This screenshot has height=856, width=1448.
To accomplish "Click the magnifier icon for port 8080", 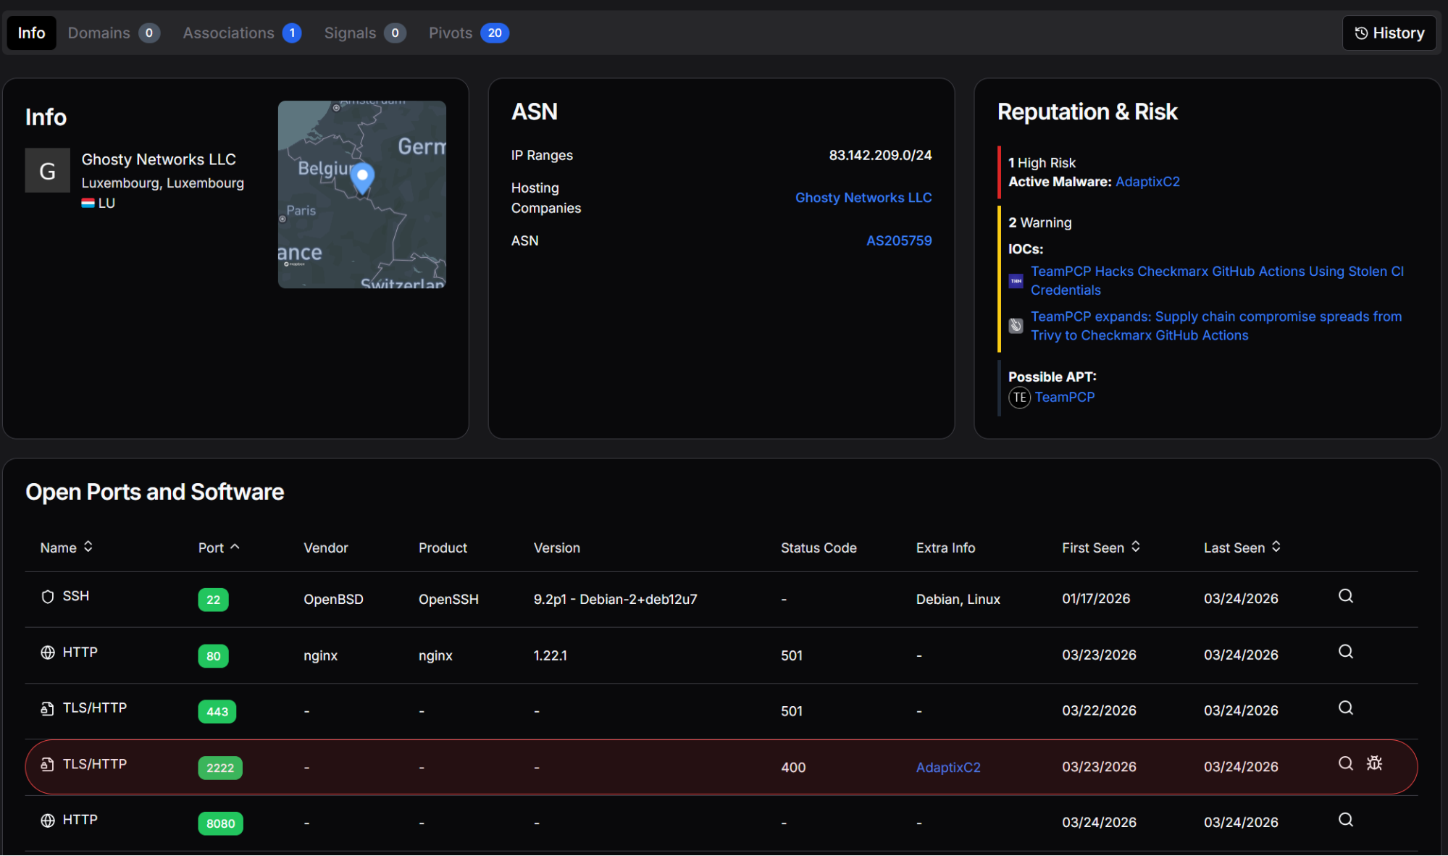I will point(1345,820).
